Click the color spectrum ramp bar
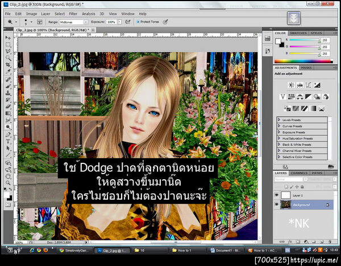The image size is (341, 266). tap(303, 61)
